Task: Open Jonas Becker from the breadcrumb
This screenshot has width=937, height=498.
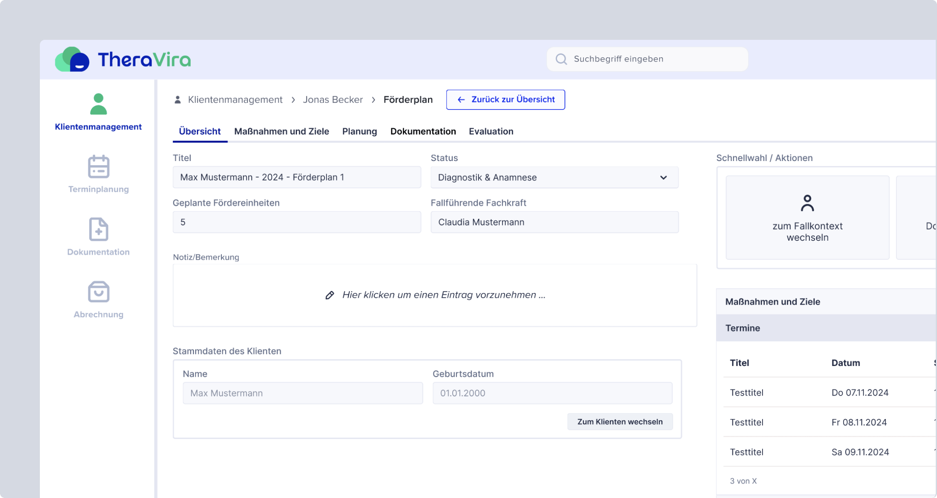Action: click(333, 100)
